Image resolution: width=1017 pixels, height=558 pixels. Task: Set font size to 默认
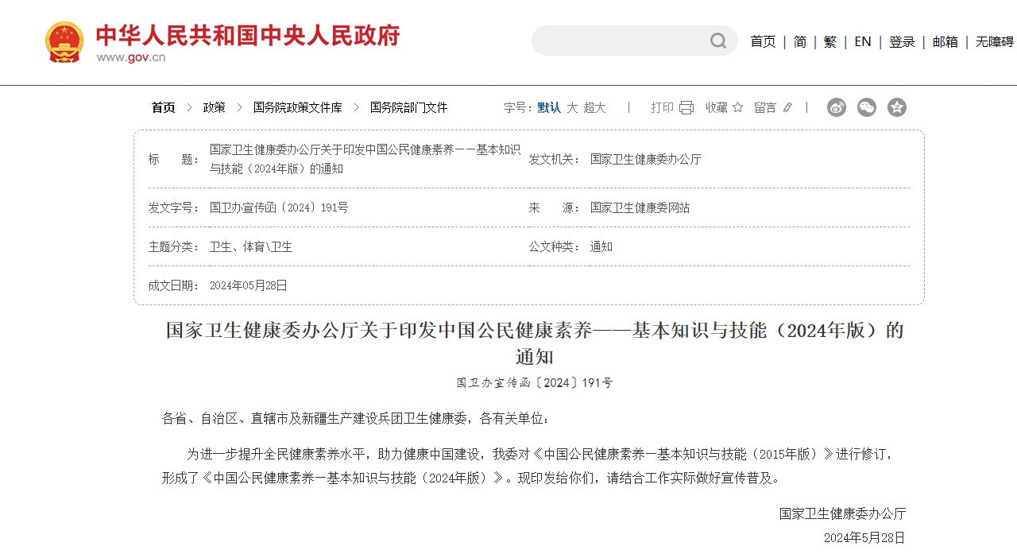549,107
